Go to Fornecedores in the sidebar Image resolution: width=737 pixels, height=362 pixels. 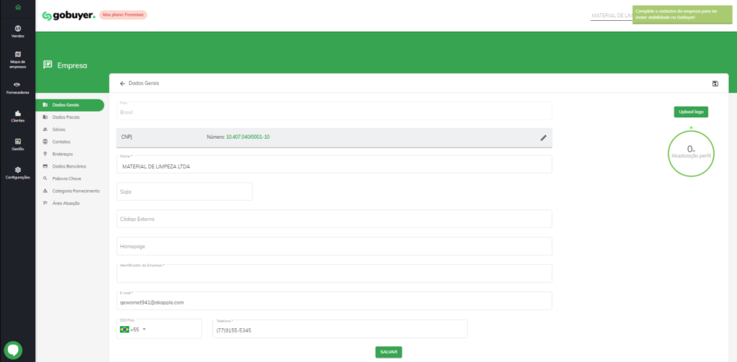[18, 88]
